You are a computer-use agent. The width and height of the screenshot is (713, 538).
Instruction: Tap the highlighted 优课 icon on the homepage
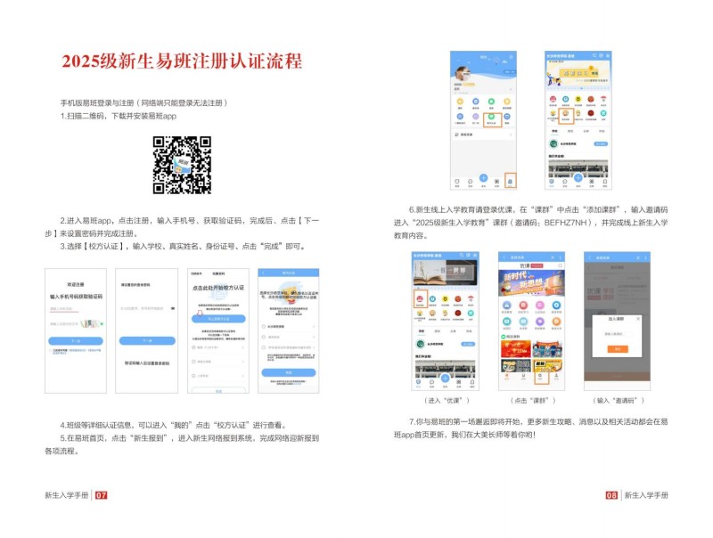(419, 300)
